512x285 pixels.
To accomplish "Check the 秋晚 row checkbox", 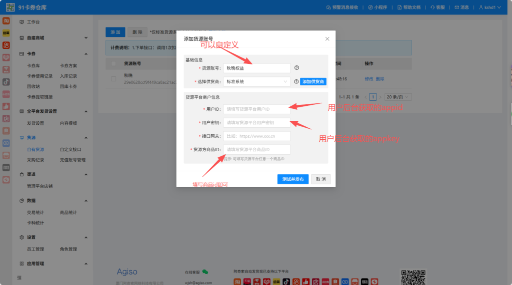I will (x=113, y=78).
